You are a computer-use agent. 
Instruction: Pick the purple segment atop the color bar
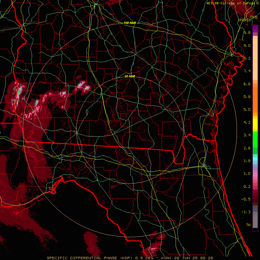[x=255, y=29]
